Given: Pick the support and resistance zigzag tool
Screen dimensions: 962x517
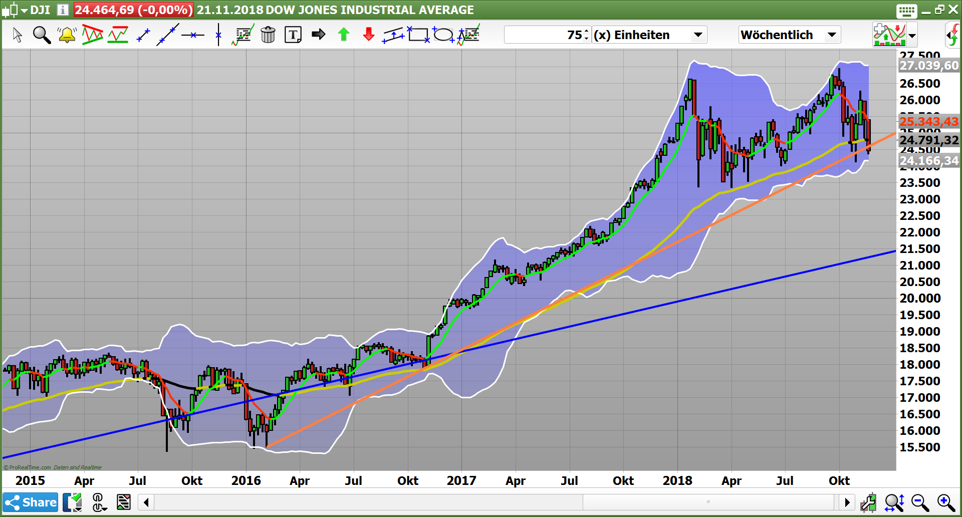Looking at the screenshot, I should [118, 35].
